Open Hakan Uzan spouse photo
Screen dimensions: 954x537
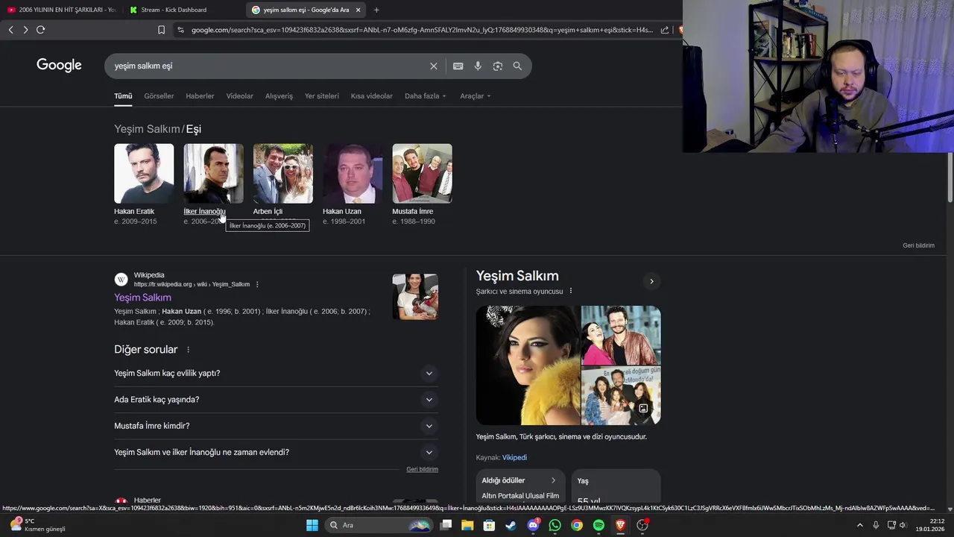tap(353, 173)
